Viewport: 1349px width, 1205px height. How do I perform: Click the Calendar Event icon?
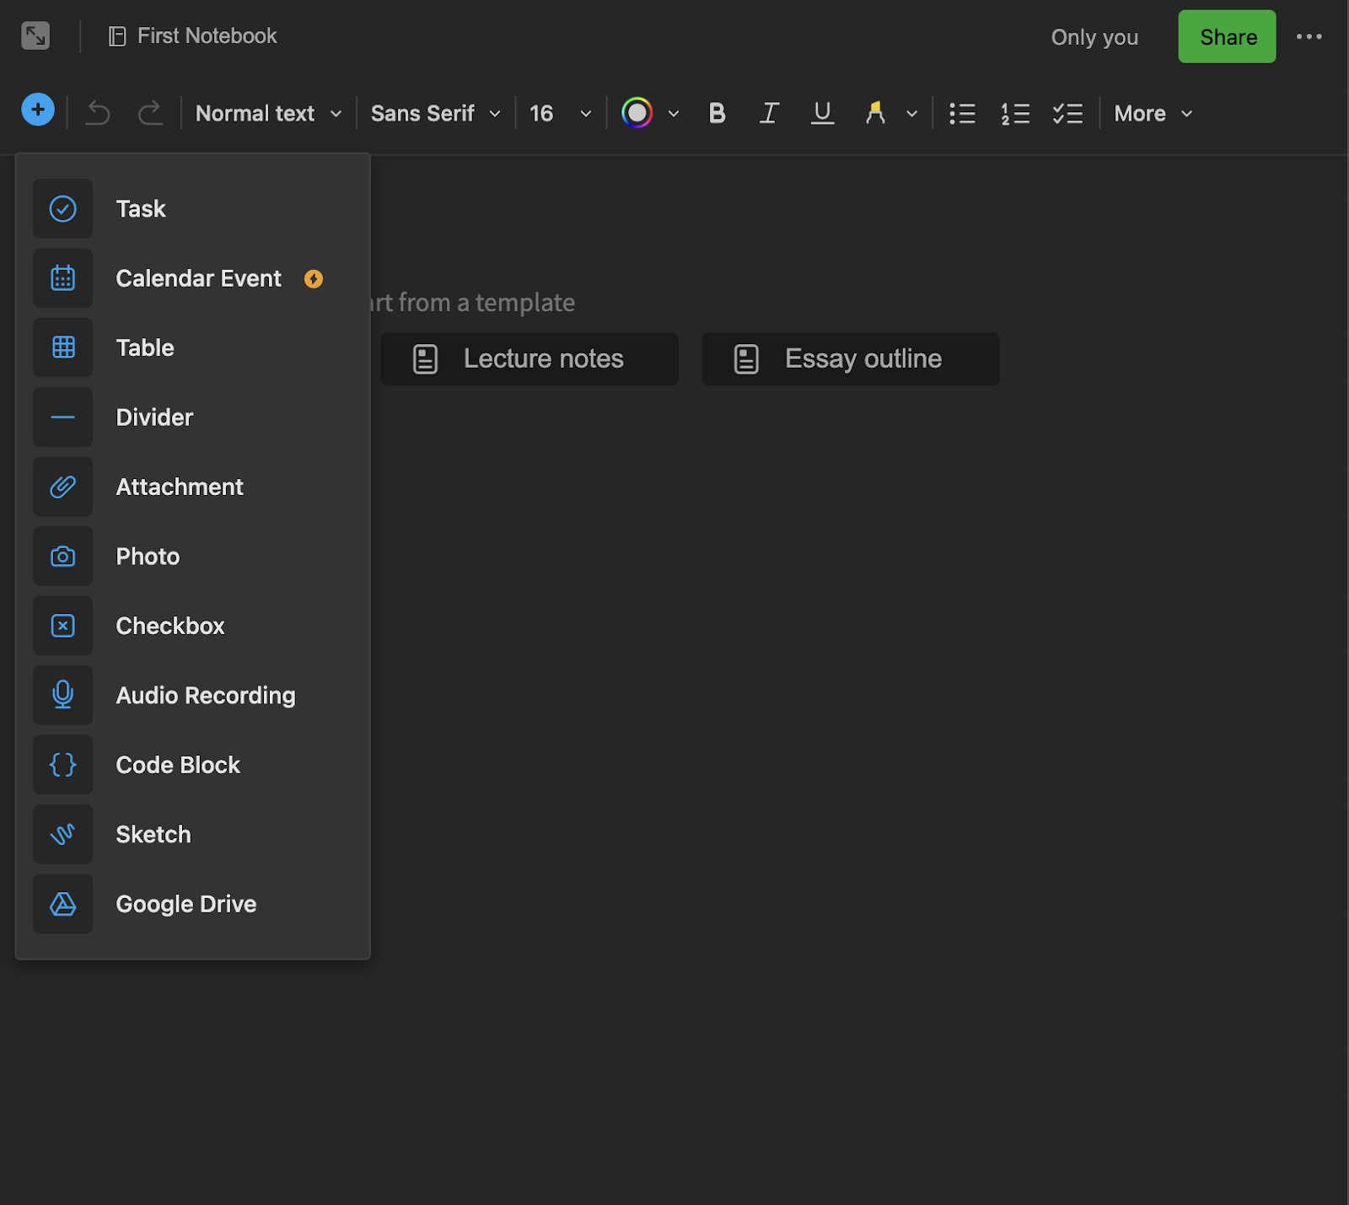coord(63,278)
